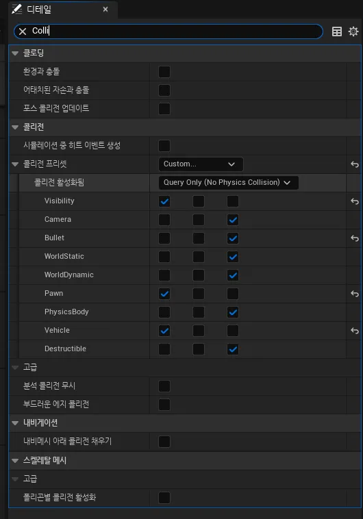Image resolution: width=363 pixels, height=519 pixels.
Task: Click the Vehicle channel label
Action: point(57,330)
